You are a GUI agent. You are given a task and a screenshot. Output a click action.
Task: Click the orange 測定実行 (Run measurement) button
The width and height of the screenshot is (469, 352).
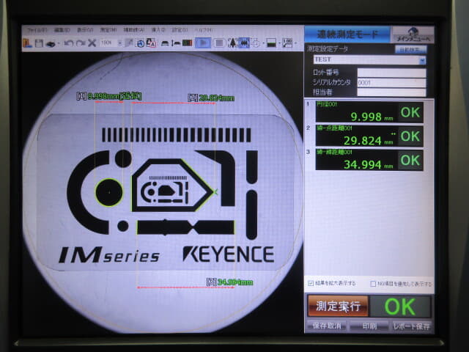[338, 307]
